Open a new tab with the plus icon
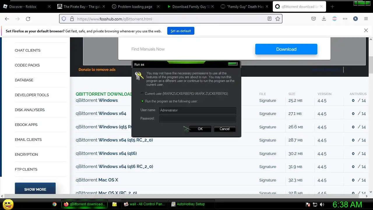This screenshot has width=373, height=210. tap(332, 6)
